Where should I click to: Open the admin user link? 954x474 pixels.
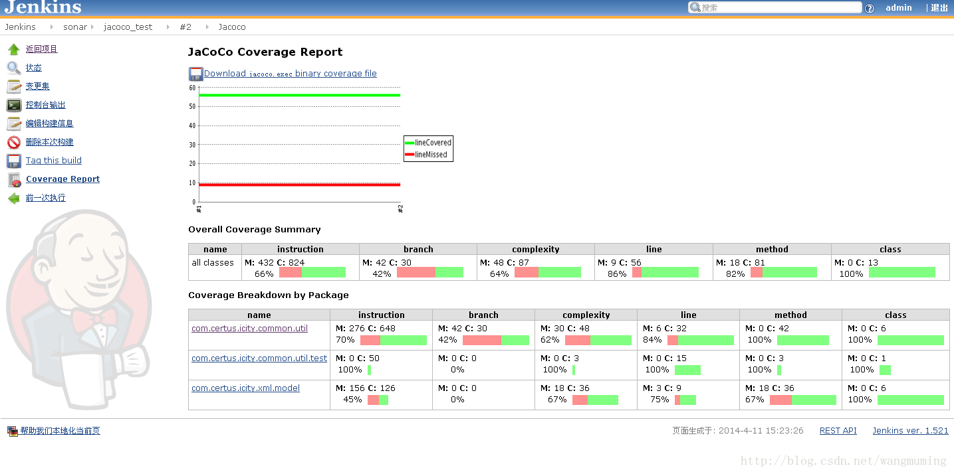click(899, 8)
